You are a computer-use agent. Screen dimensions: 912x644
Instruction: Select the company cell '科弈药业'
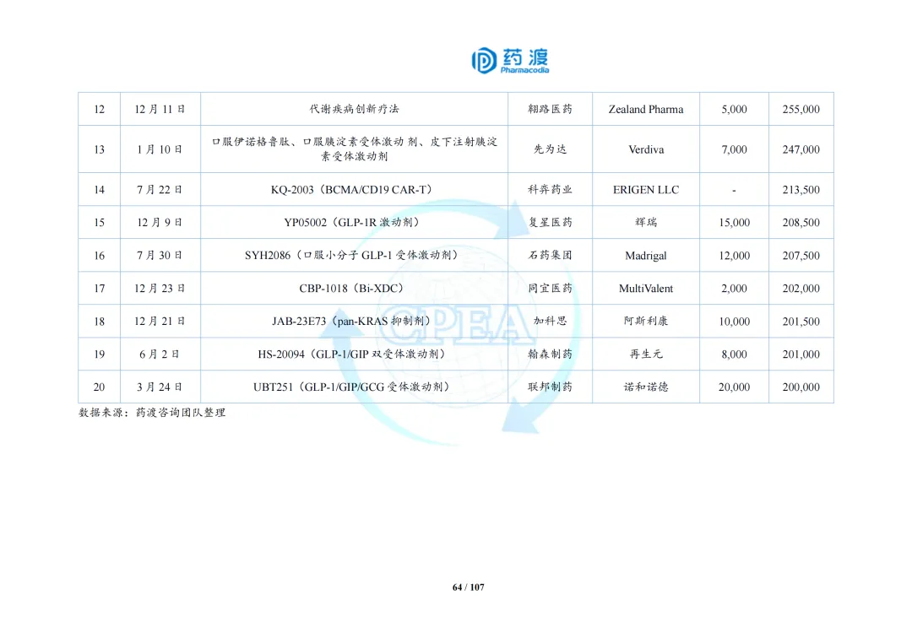550,189
